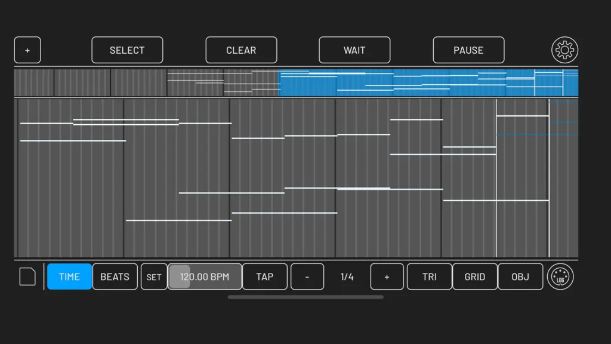This screenshot has width=611, height=344.
Task: Click the 1/4 division value
Action: pos(347,277)
